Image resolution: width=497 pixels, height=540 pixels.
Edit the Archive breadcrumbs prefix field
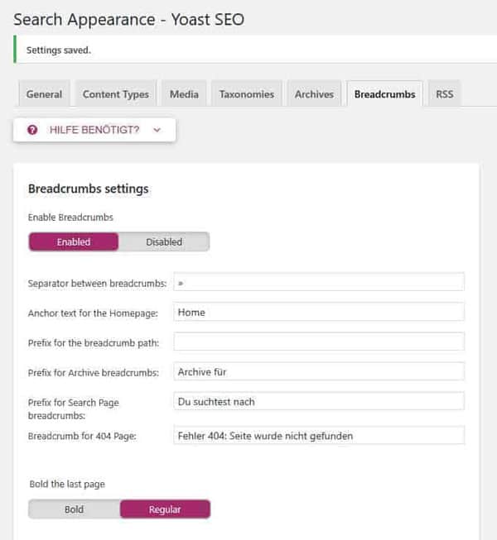319,371
